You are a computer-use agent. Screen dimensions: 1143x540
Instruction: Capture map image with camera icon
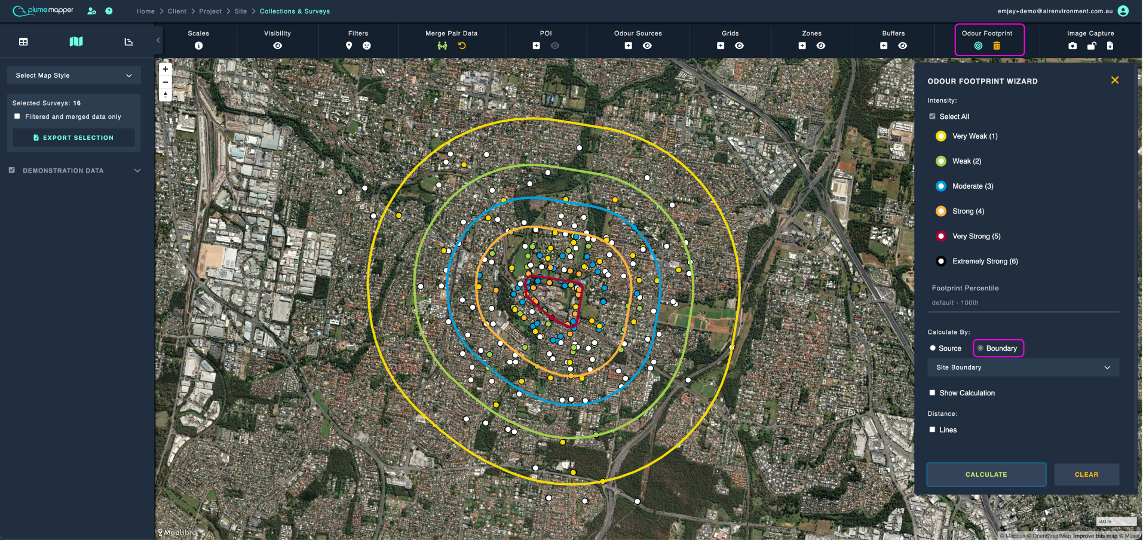click(x=1072, y=46)
